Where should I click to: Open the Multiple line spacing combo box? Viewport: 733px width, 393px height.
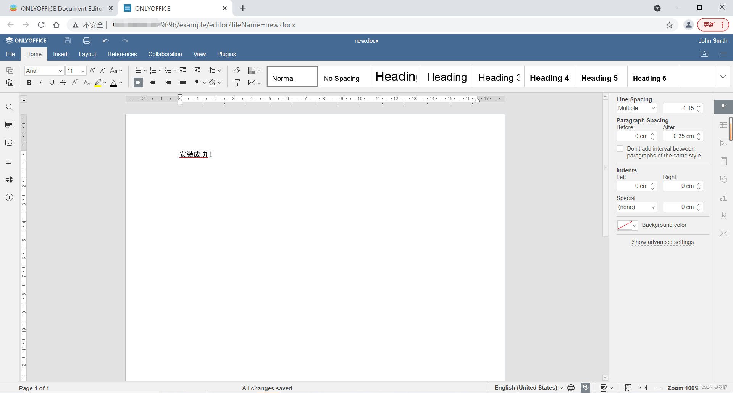point(636,108)
